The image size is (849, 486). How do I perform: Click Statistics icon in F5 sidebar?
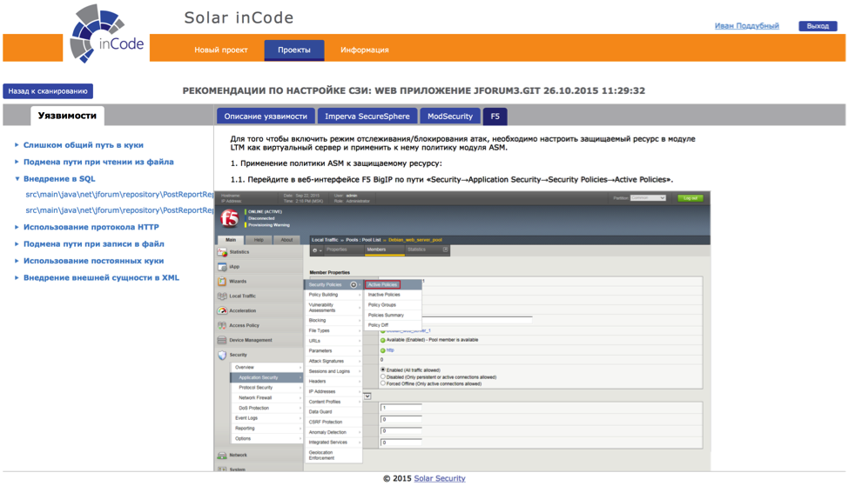click(x=222, y=252)
